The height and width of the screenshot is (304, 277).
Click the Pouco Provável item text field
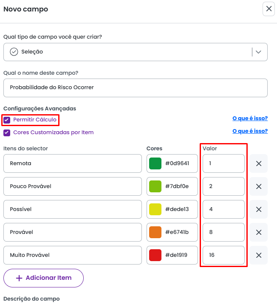point(72,186)
